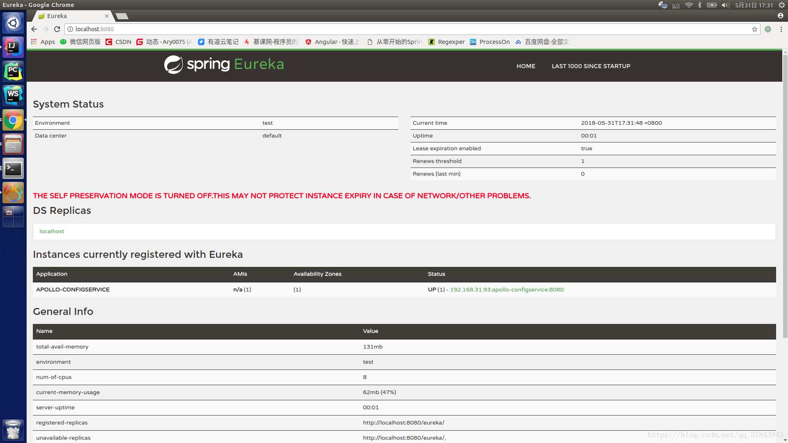788x443 pixels.
Task: Open a new Chrome tab
Action: tap(122, 16)
